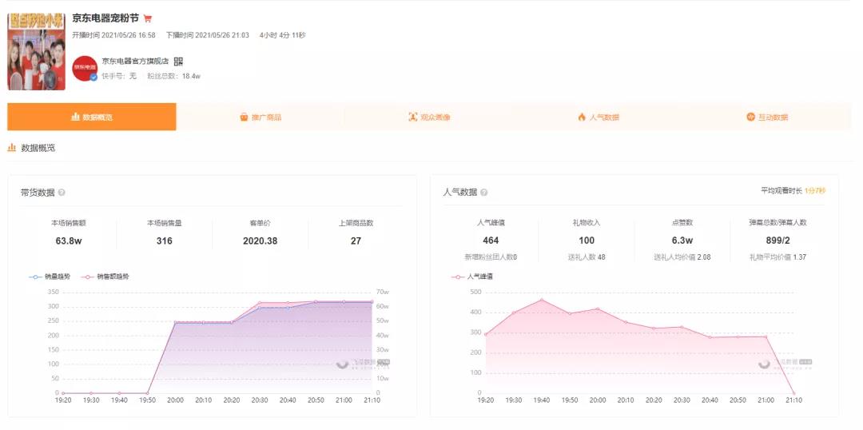Click the shopping cart icon beside 京东电器宠粉节
Screen dimensions: 863x430
pyautogui.click(x=148, y=18)
